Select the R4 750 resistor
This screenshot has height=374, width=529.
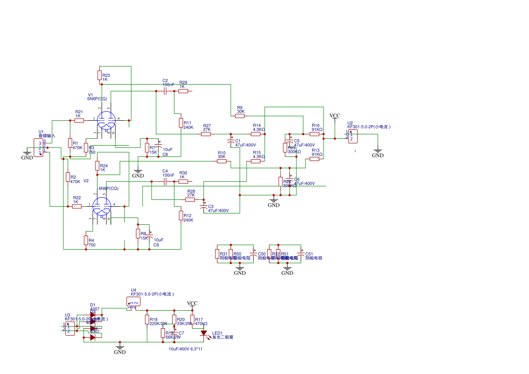click(86, 240)
